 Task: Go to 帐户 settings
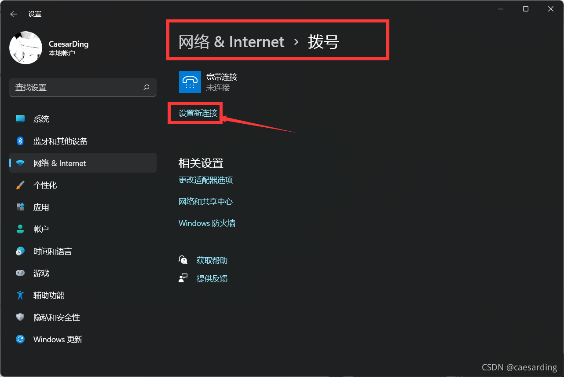click(x=83, y=229)
